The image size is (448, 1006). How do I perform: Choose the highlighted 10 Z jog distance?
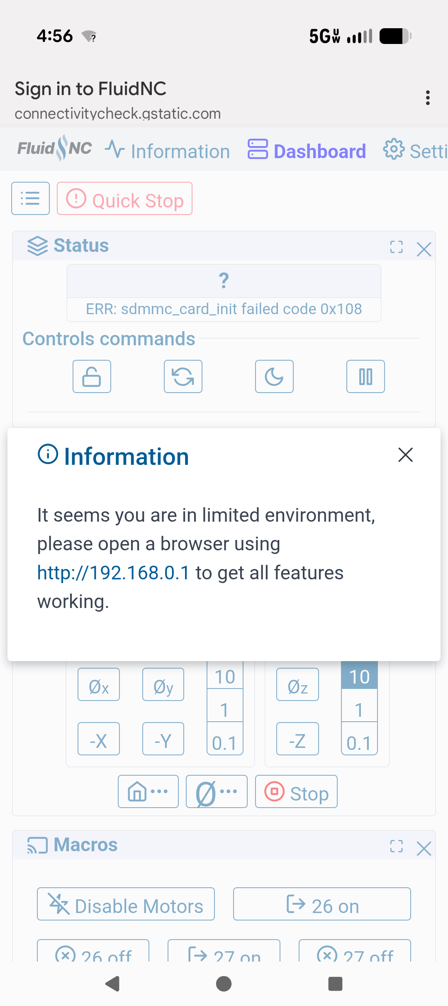(359, 677)
